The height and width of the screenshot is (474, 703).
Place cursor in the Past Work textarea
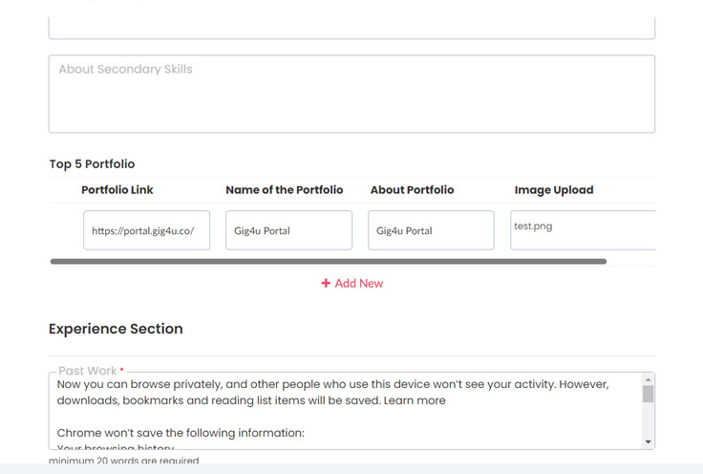click(344, 411)
